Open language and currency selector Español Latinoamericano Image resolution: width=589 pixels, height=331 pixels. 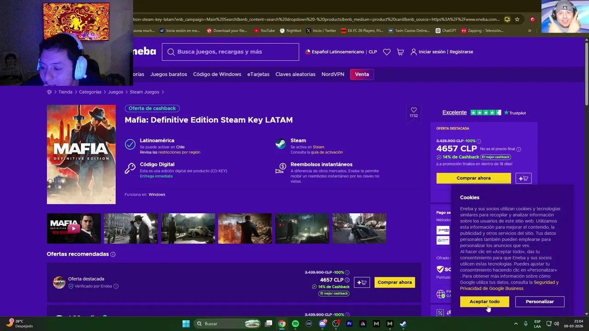(341, 52)
